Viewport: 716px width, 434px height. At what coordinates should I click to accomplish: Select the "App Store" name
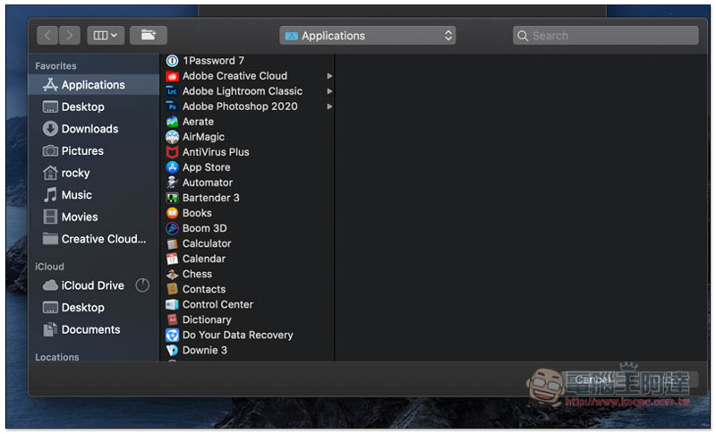(x=207, y=167)
